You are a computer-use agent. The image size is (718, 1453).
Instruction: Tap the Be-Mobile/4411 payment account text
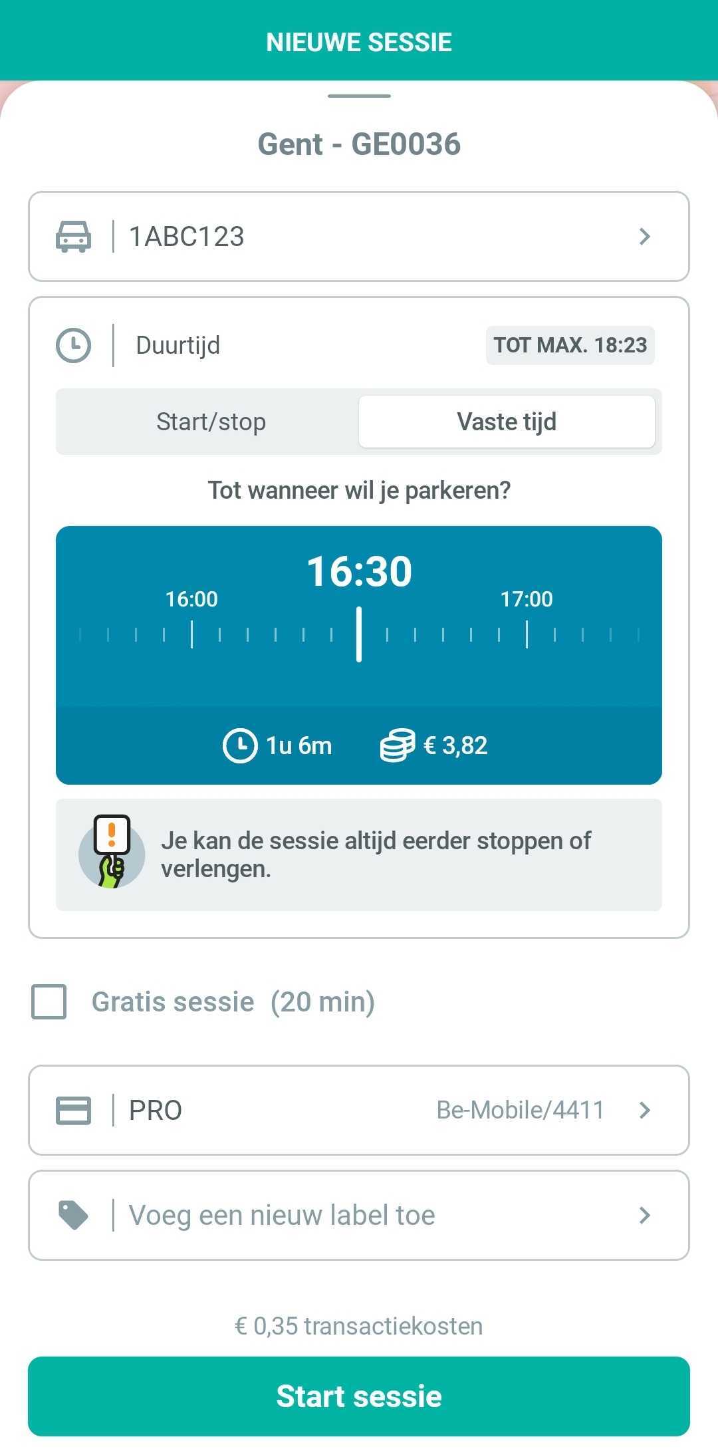[x=520, y=1110]
